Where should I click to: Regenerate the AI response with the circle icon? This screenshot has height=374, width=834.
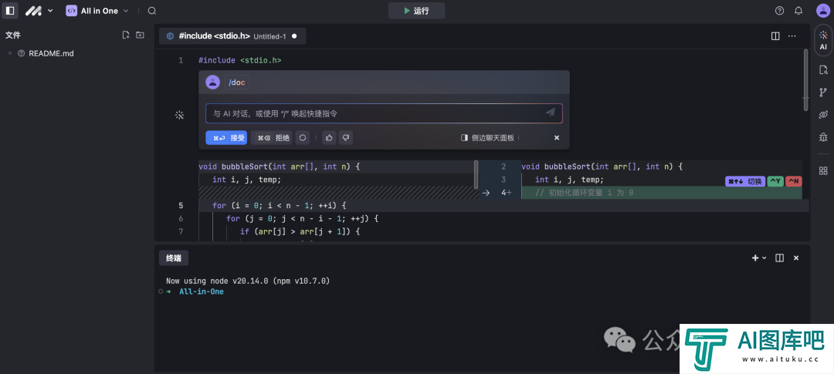pyautogui.click(x=303, y=138)
